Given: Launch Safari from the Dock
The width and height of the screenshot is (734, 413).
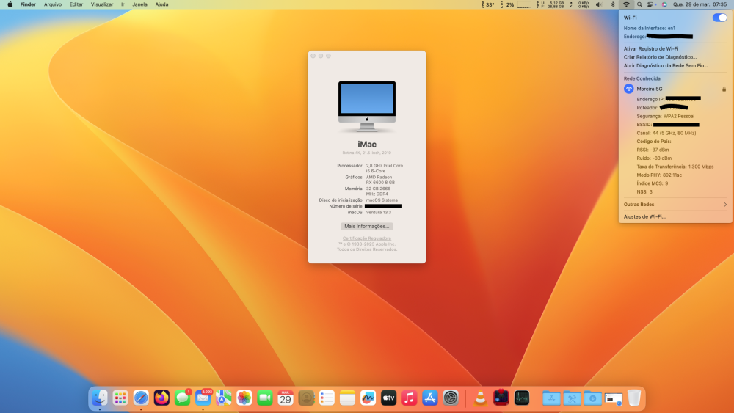Looking at the screenshot, I should click(141, 398).
